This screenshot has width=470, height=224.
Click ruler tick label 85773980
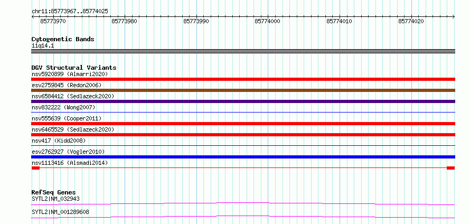[x=125, y=21]
